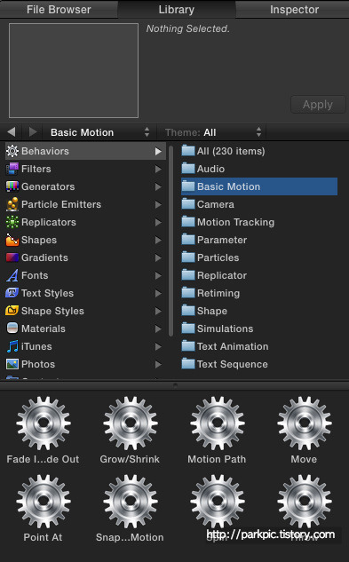This screenshot has width=349, height=562.
Task: Choose the Motion Path behavior icon
Action: 218,423
